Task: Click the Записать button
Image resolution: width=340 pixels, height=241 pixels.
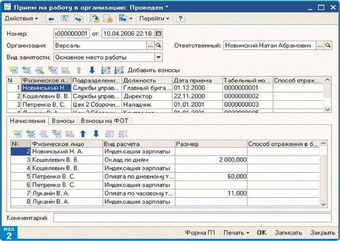Action: (x=288, y=233)
